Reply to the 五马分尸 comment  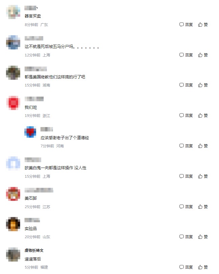coord(186,55)
